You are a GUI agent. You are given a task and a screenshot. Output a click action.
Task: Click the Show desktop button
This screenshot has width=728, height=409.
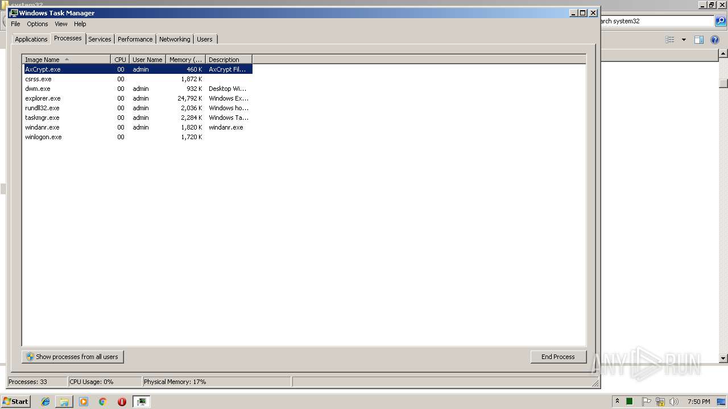(x=722, y=402)
